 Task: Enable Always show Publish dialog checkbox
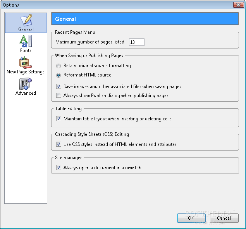pos(58,95)
